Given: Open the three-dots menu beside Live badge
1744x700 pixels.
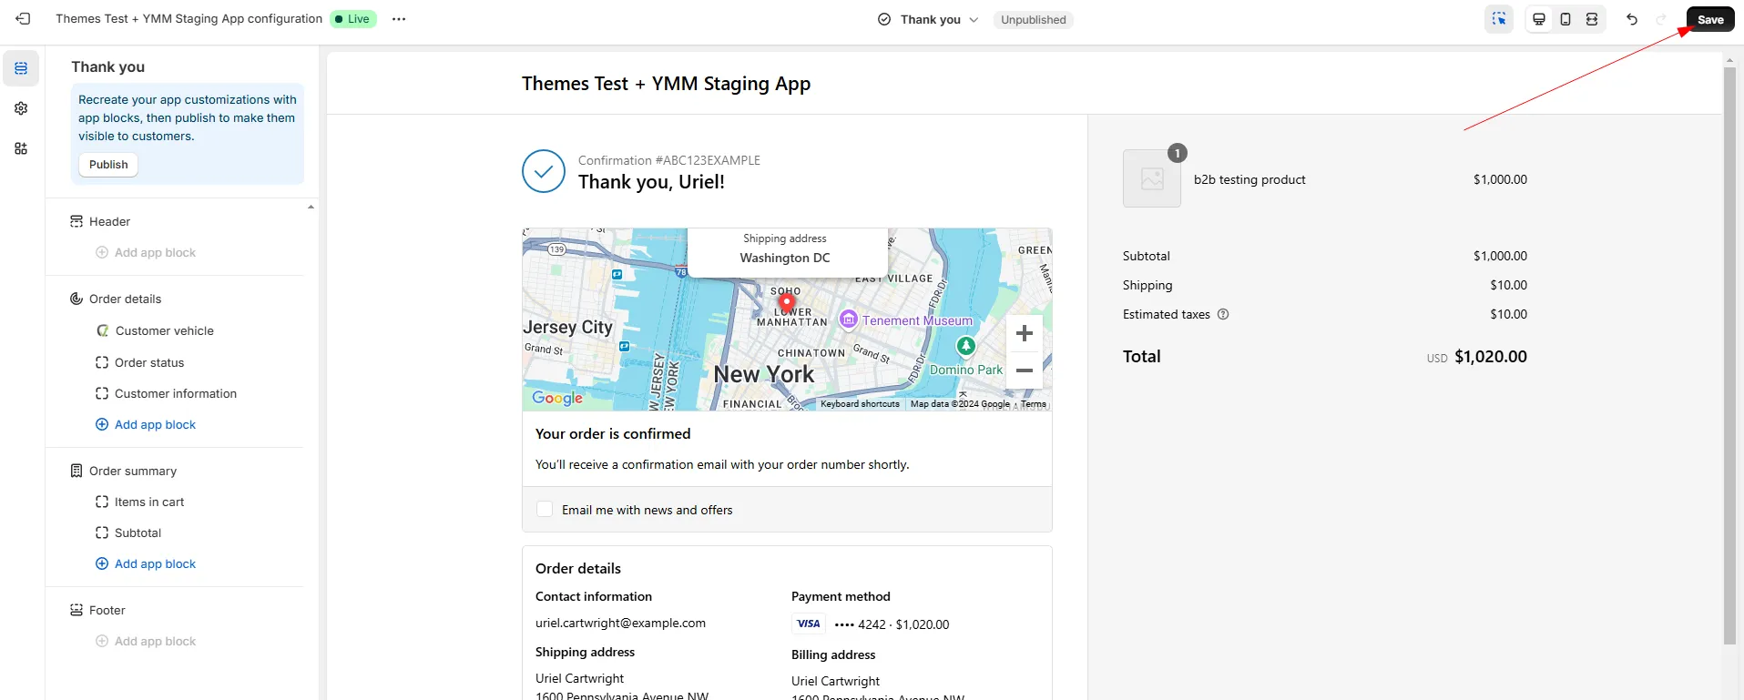Looking at the screenshot, I should tap(399, 19).
